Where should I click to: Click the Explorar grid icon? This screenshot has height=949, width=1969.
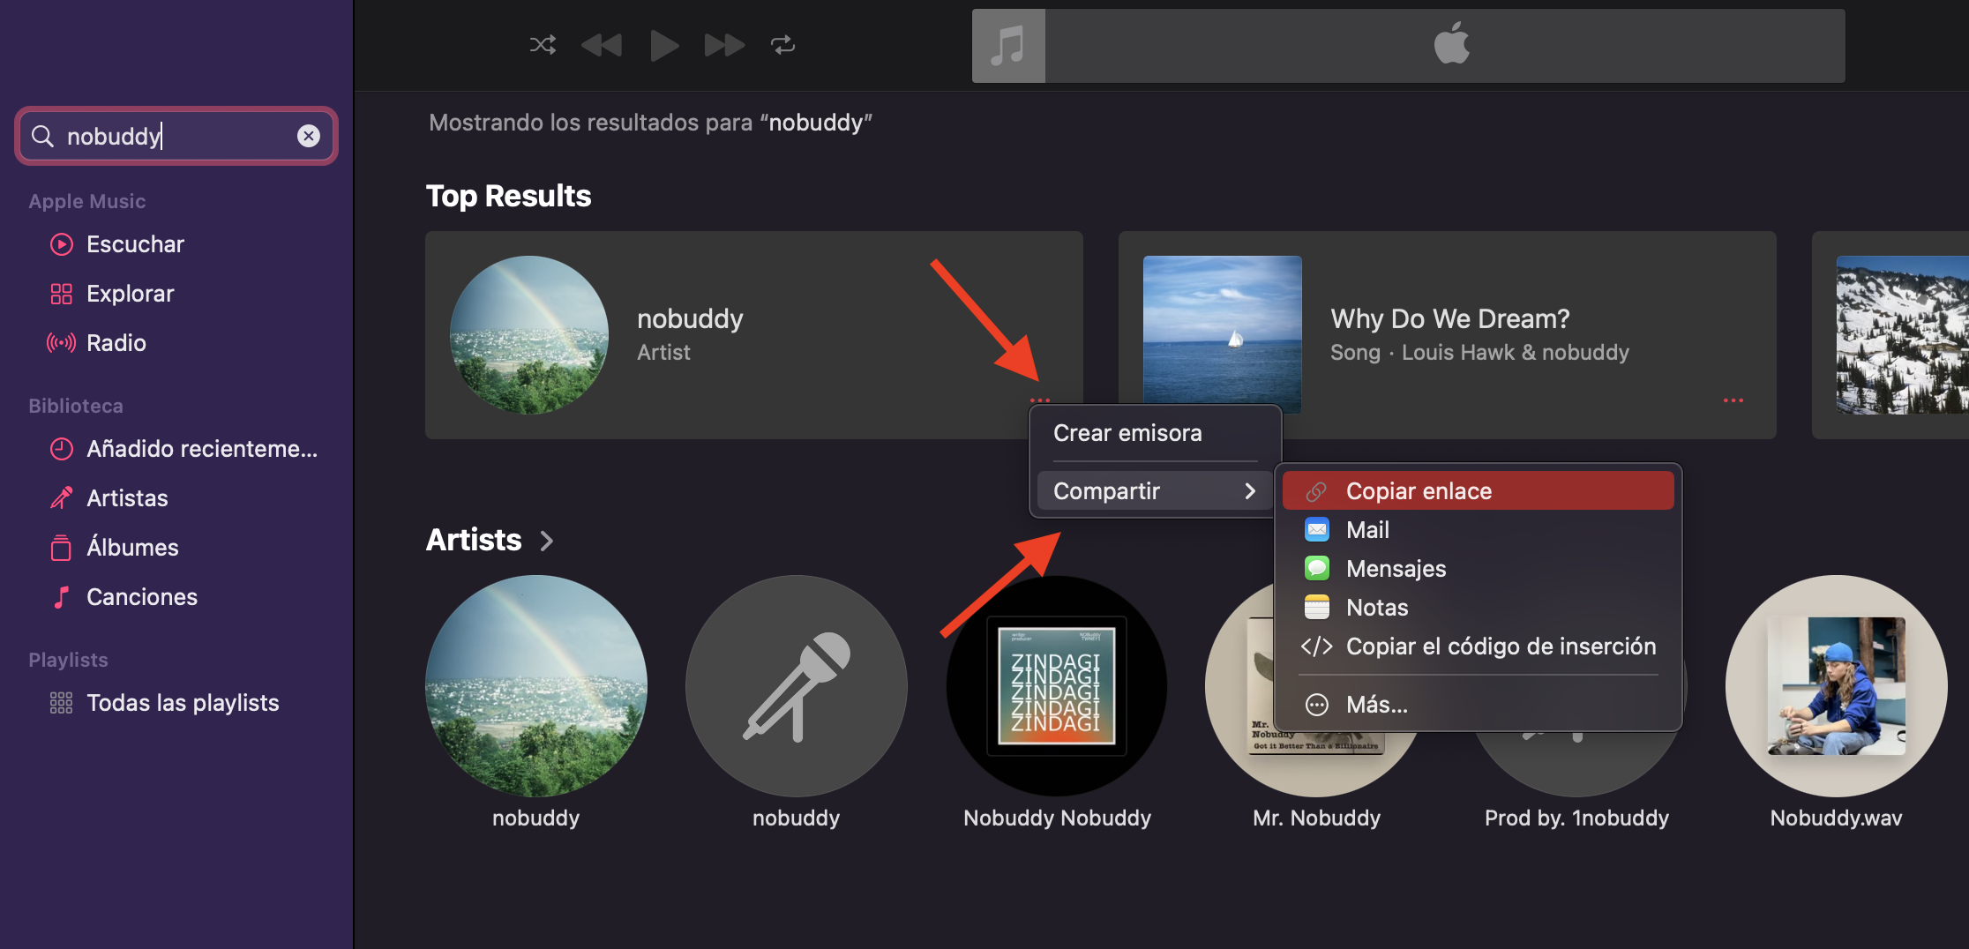(x=61, y=294)
